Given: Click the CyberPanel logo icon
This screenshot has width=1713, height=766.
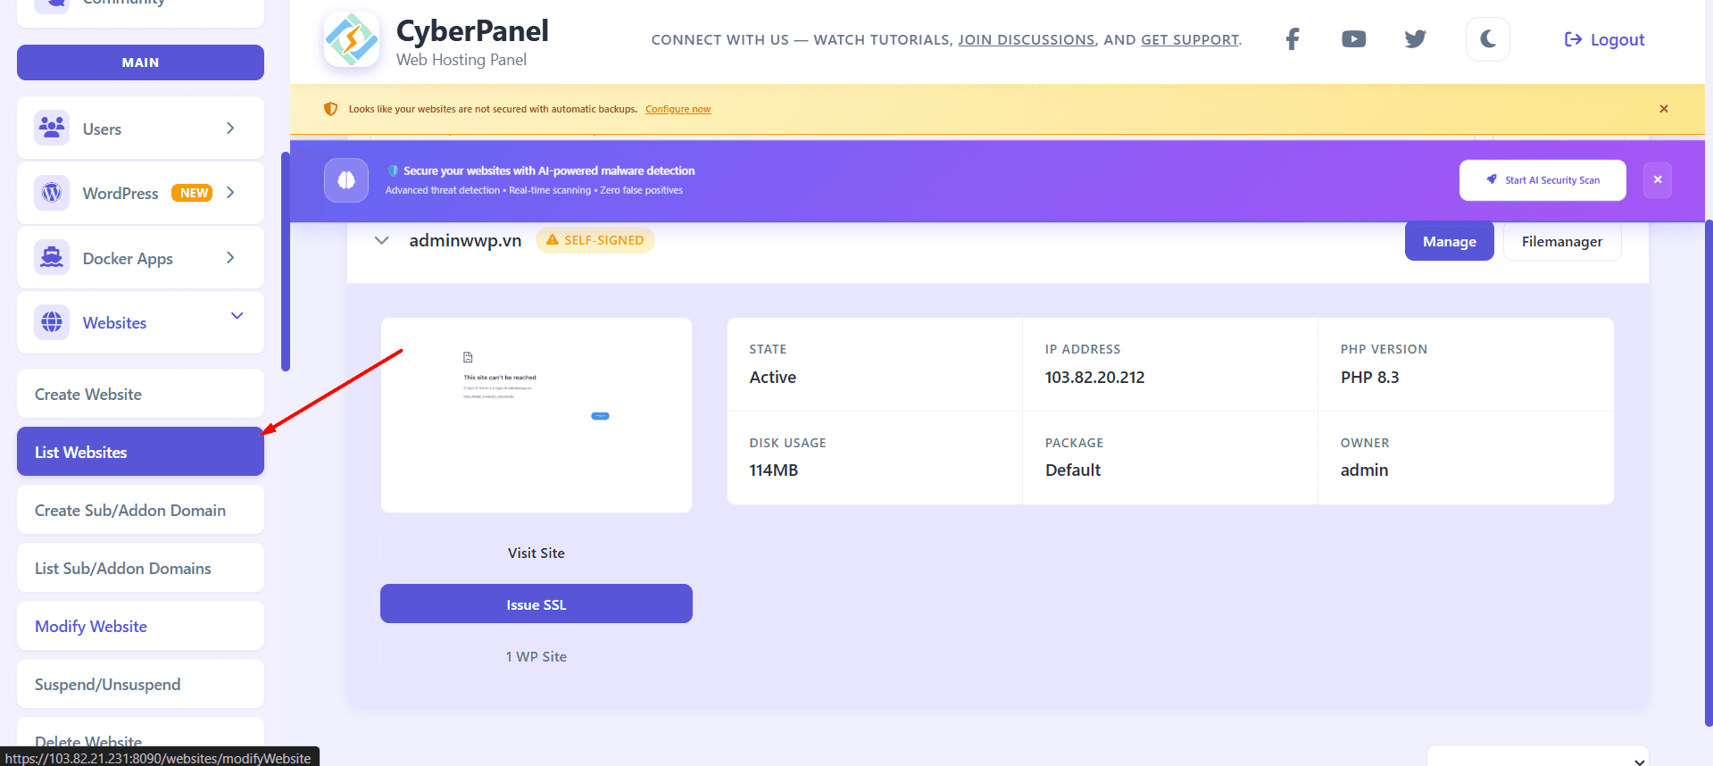Looking at the screenshot, I should pyautogui.click(x=351, y=40).
